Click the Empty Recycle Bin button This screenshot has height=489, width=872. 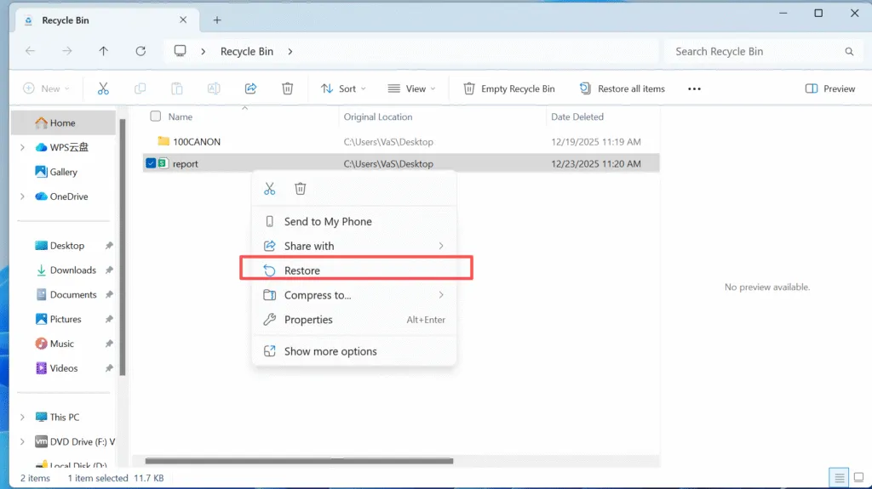(509, 88)
